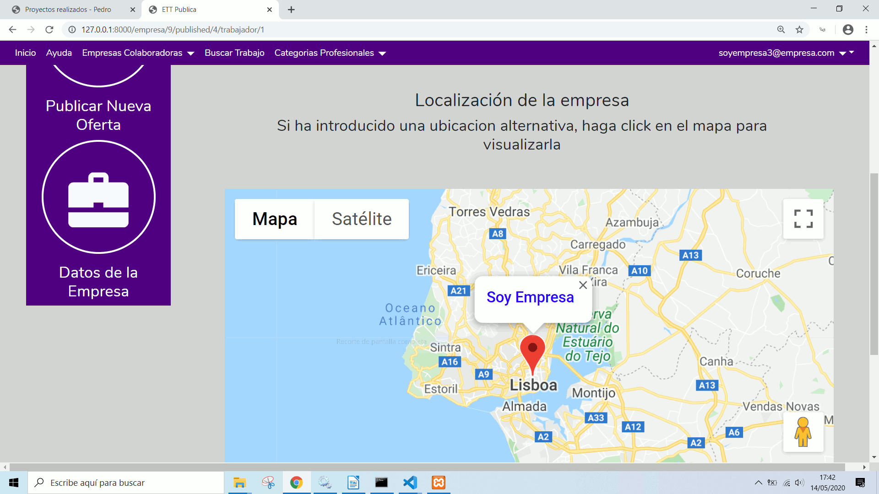The width and height of the screenshot is (879, 494).
Task: Click the browser forward arrow
Action: tap(31, 30)
